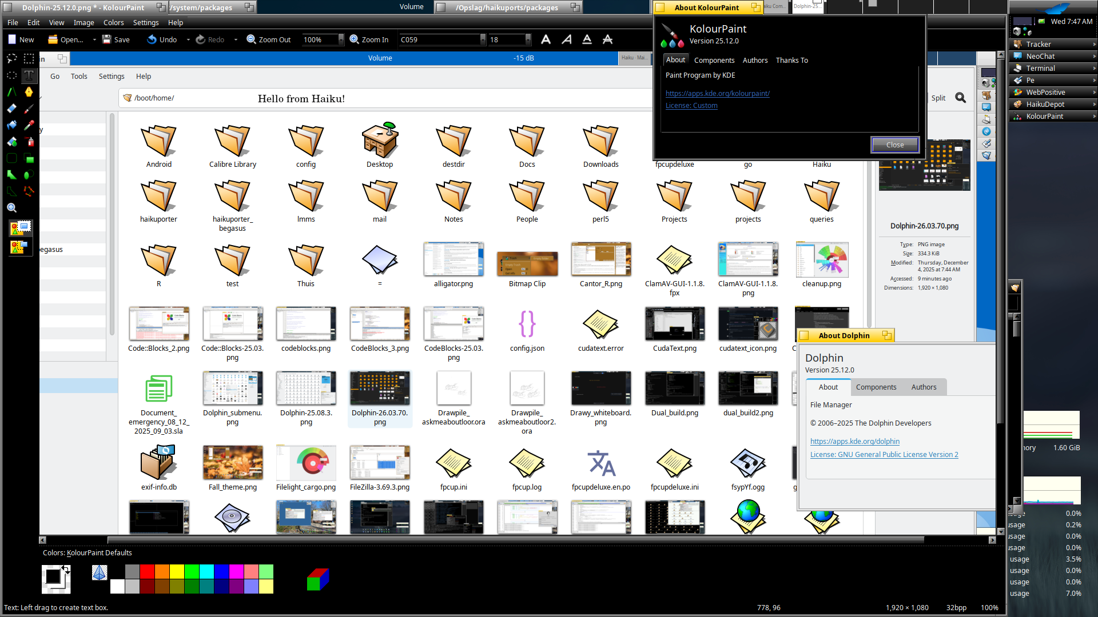Toggle bold text formatting

tap(546, 39)
